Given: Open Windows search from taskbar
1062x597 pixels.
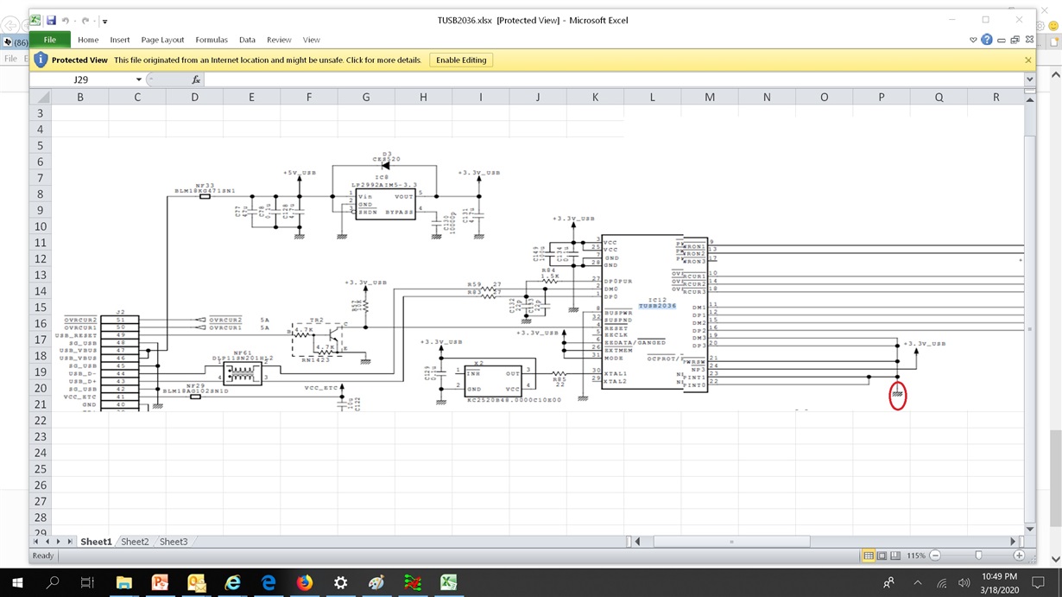Looking at the screenshot, I should pos(53,582).
